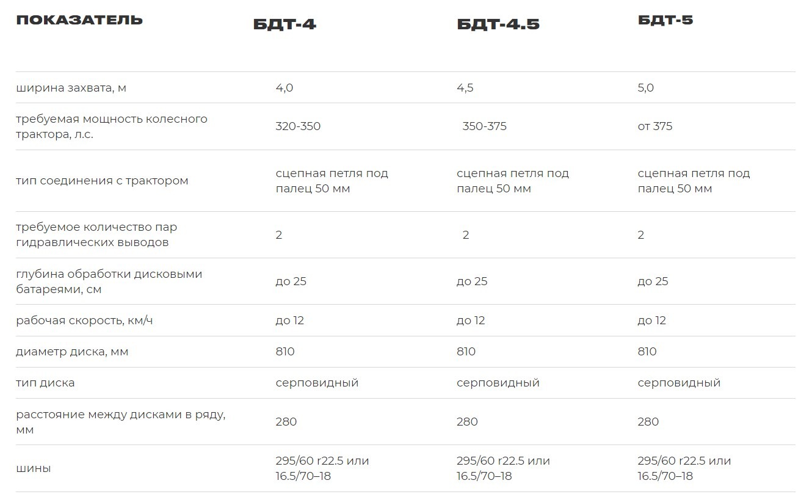This screenshot has height=497, width=812.
Task: Click the 'ширина захвата, м' row label
Action: 71,88
